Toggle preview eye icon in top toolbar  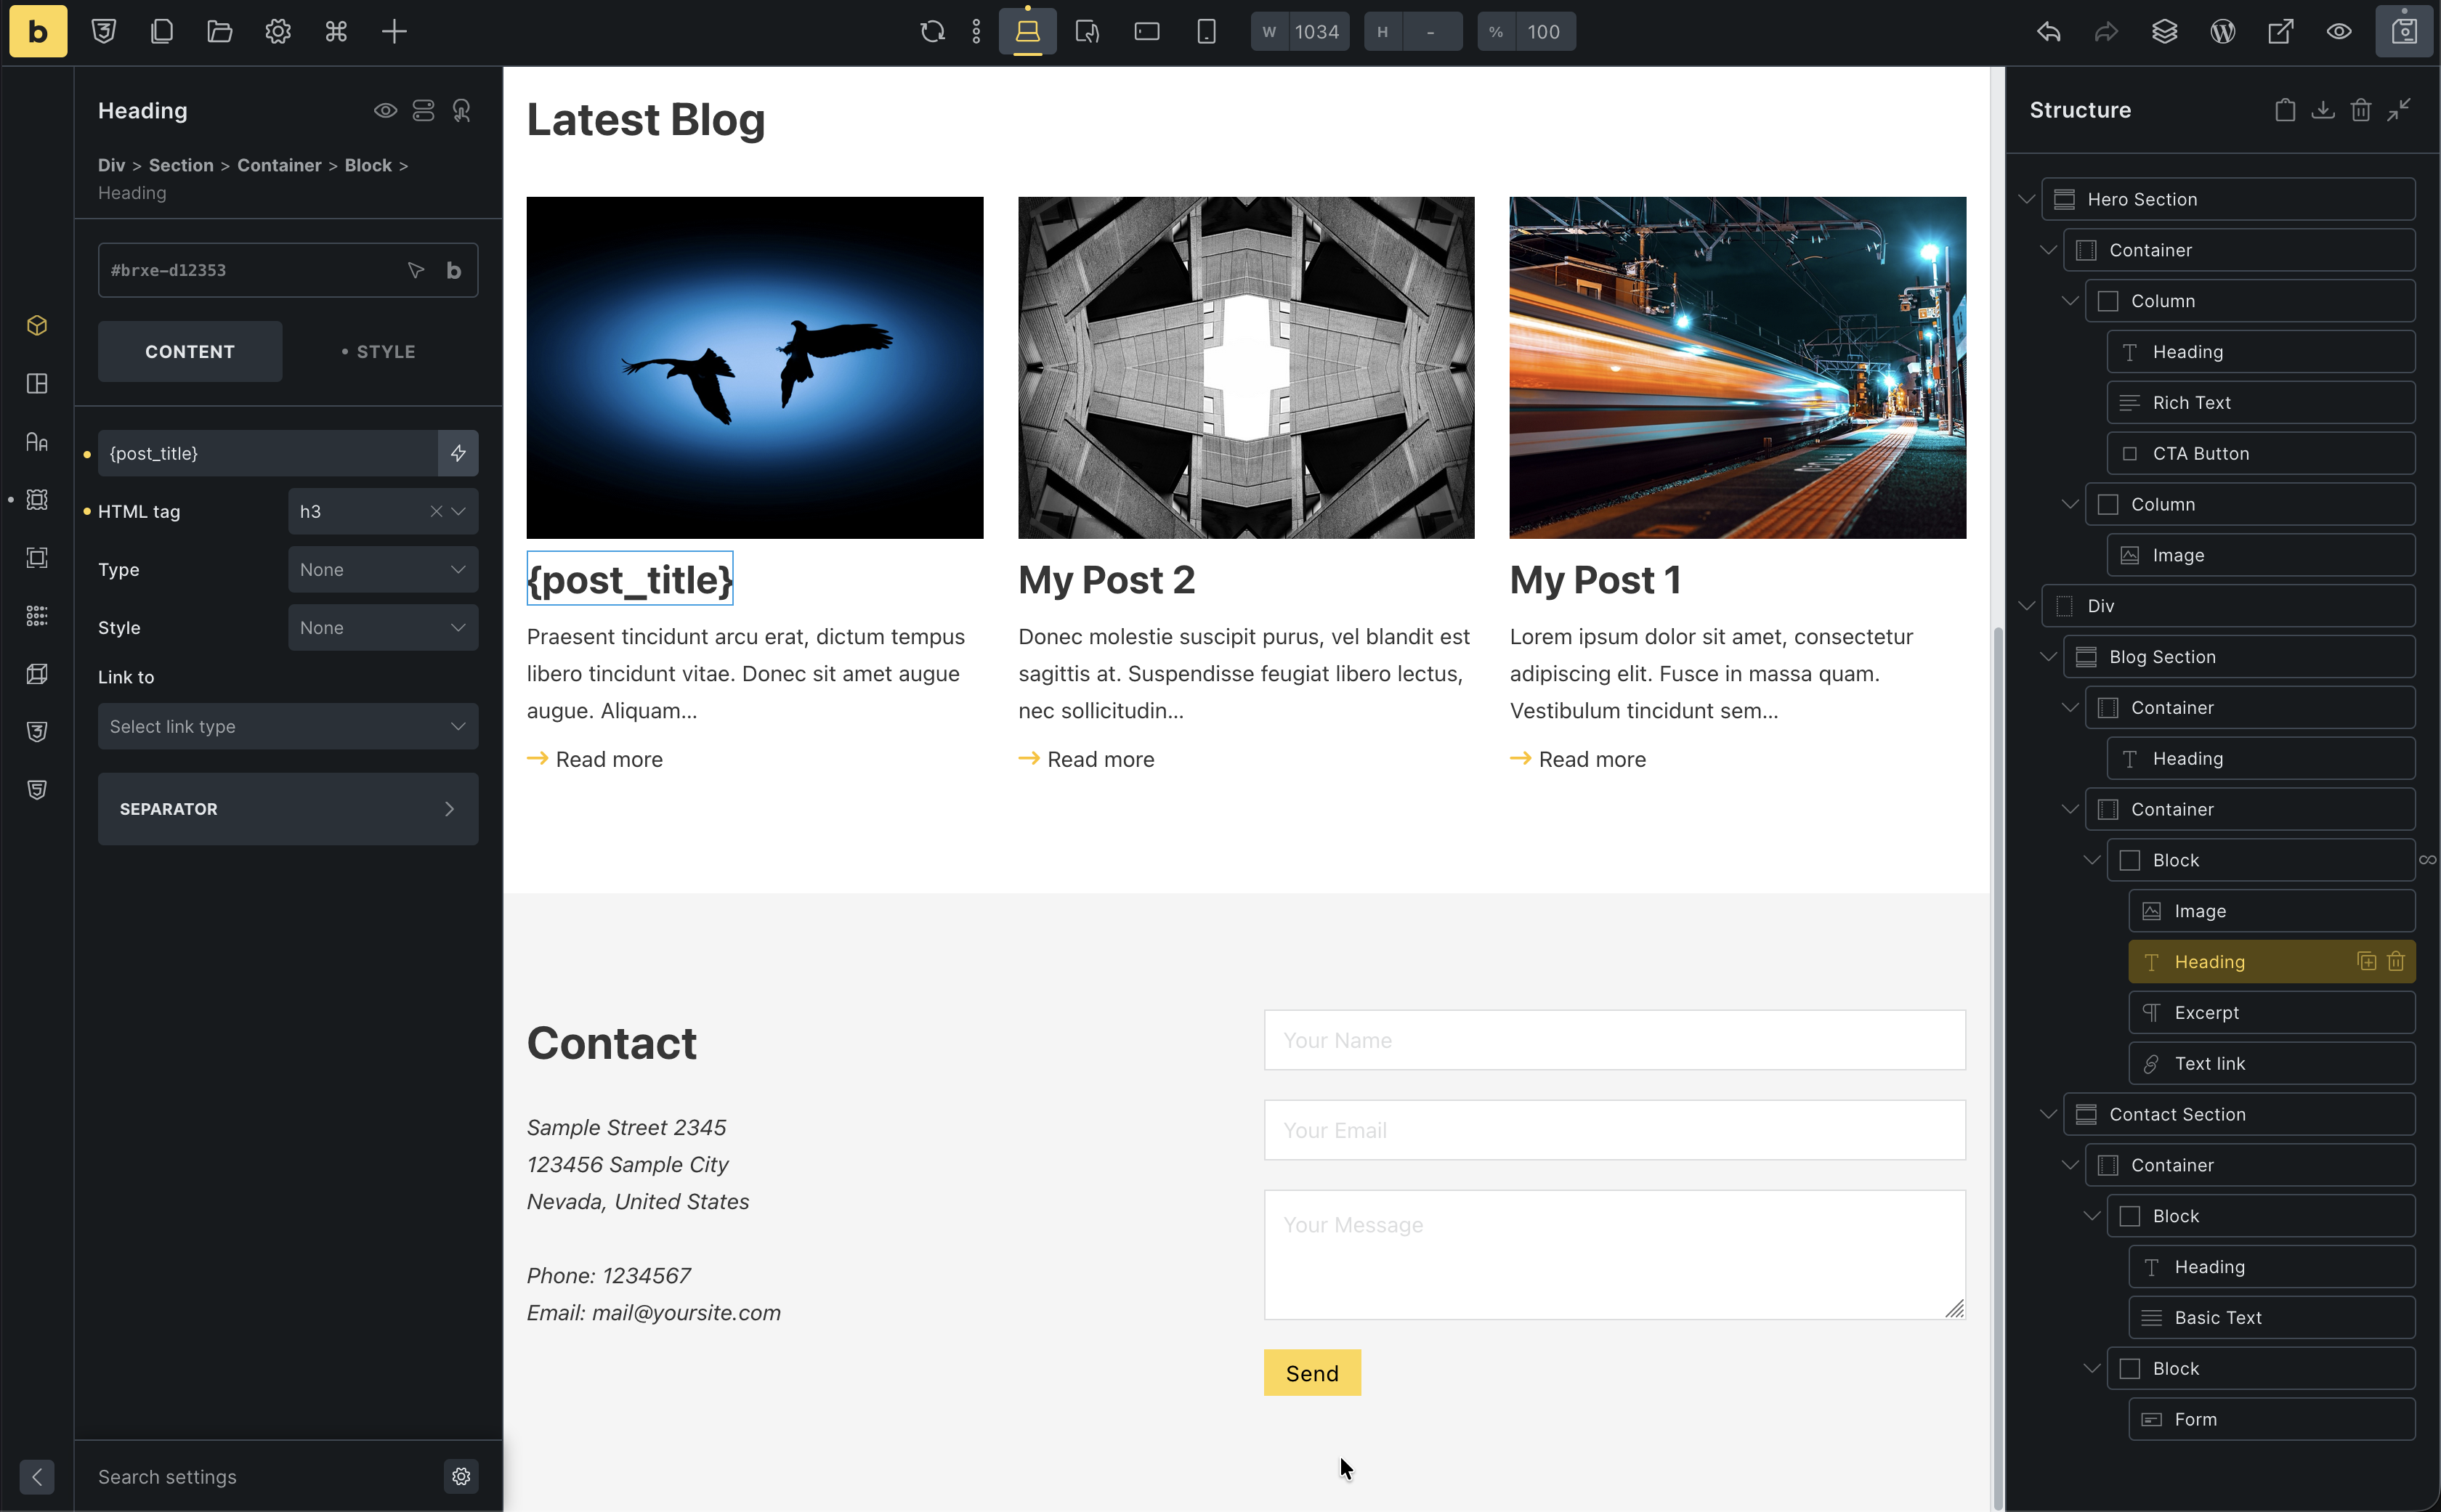coord(2338,32)
